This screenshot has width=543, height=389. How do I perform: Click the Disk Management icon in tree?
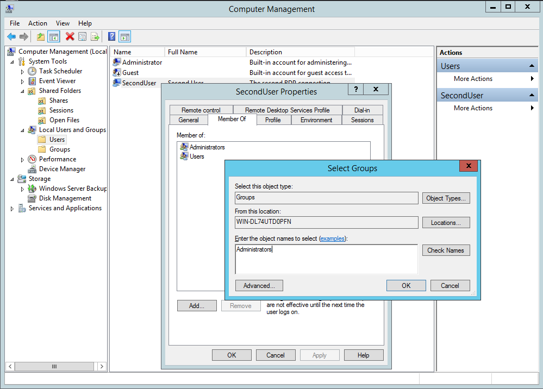coord(32,198)
